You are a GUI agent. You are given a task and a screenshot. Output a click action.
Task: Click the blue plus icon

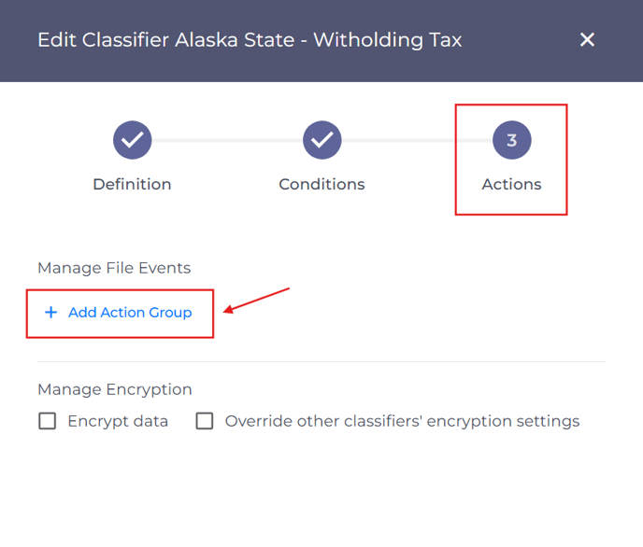50,313
